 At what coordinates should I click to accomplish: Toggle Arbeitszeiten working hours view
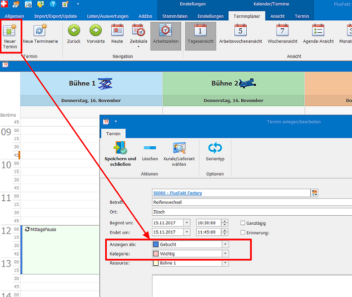166,36
